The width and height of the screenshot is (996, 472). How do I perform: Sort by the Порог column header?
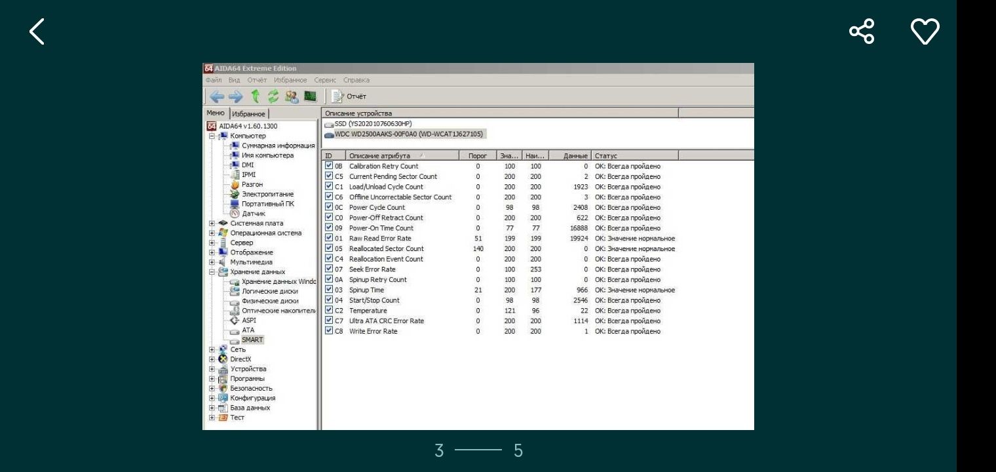click(x=478, y=156)
